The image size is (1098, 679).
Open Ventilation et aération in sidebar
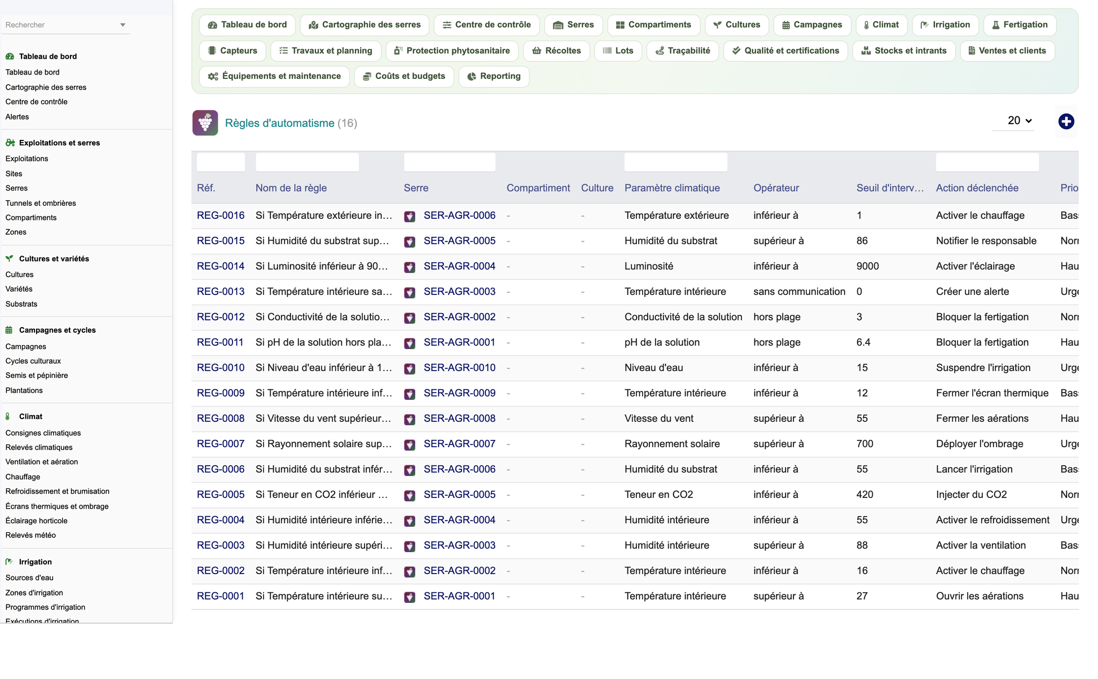tap(42, 462)
